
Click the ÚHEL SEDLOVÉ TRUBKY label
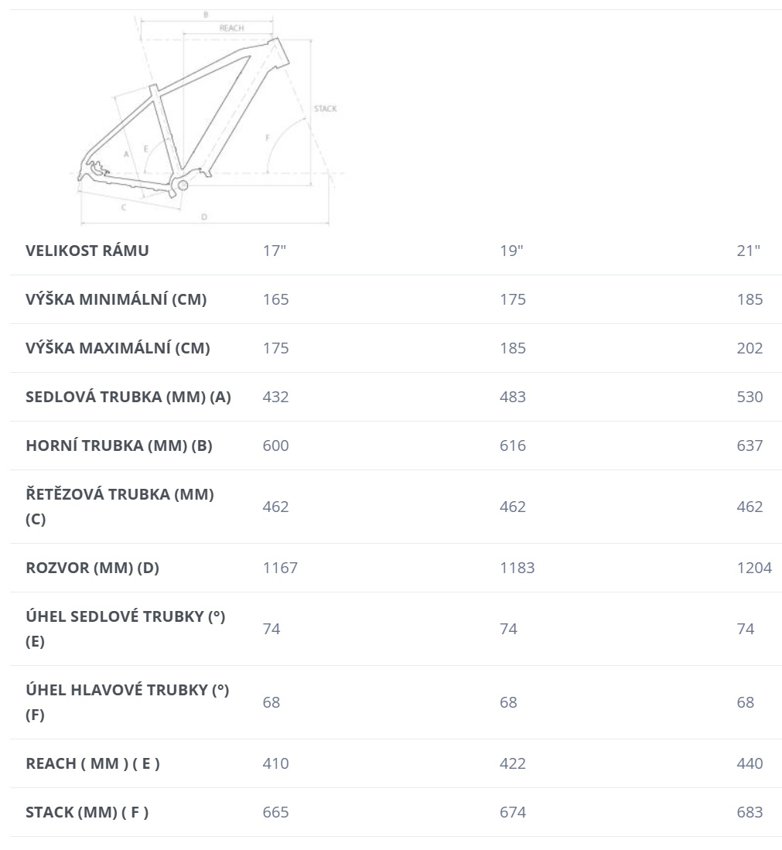125,629
